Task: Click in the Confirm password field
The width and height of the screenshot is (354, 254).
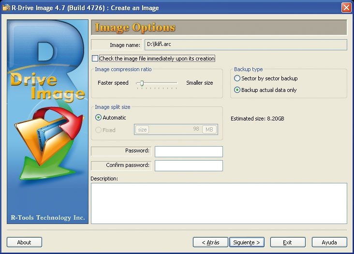Action: 189,166
